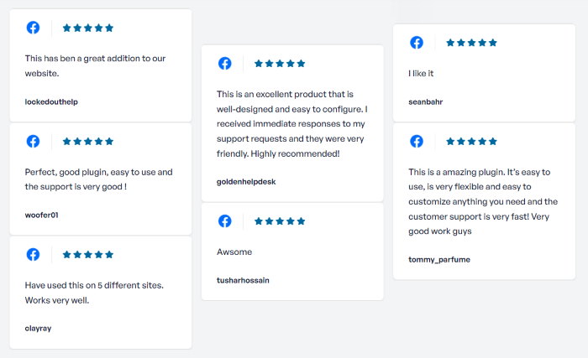Click Facebook icon on tommy_parfume review
Viewport: 588px width, 358px height.
(417, 141)
